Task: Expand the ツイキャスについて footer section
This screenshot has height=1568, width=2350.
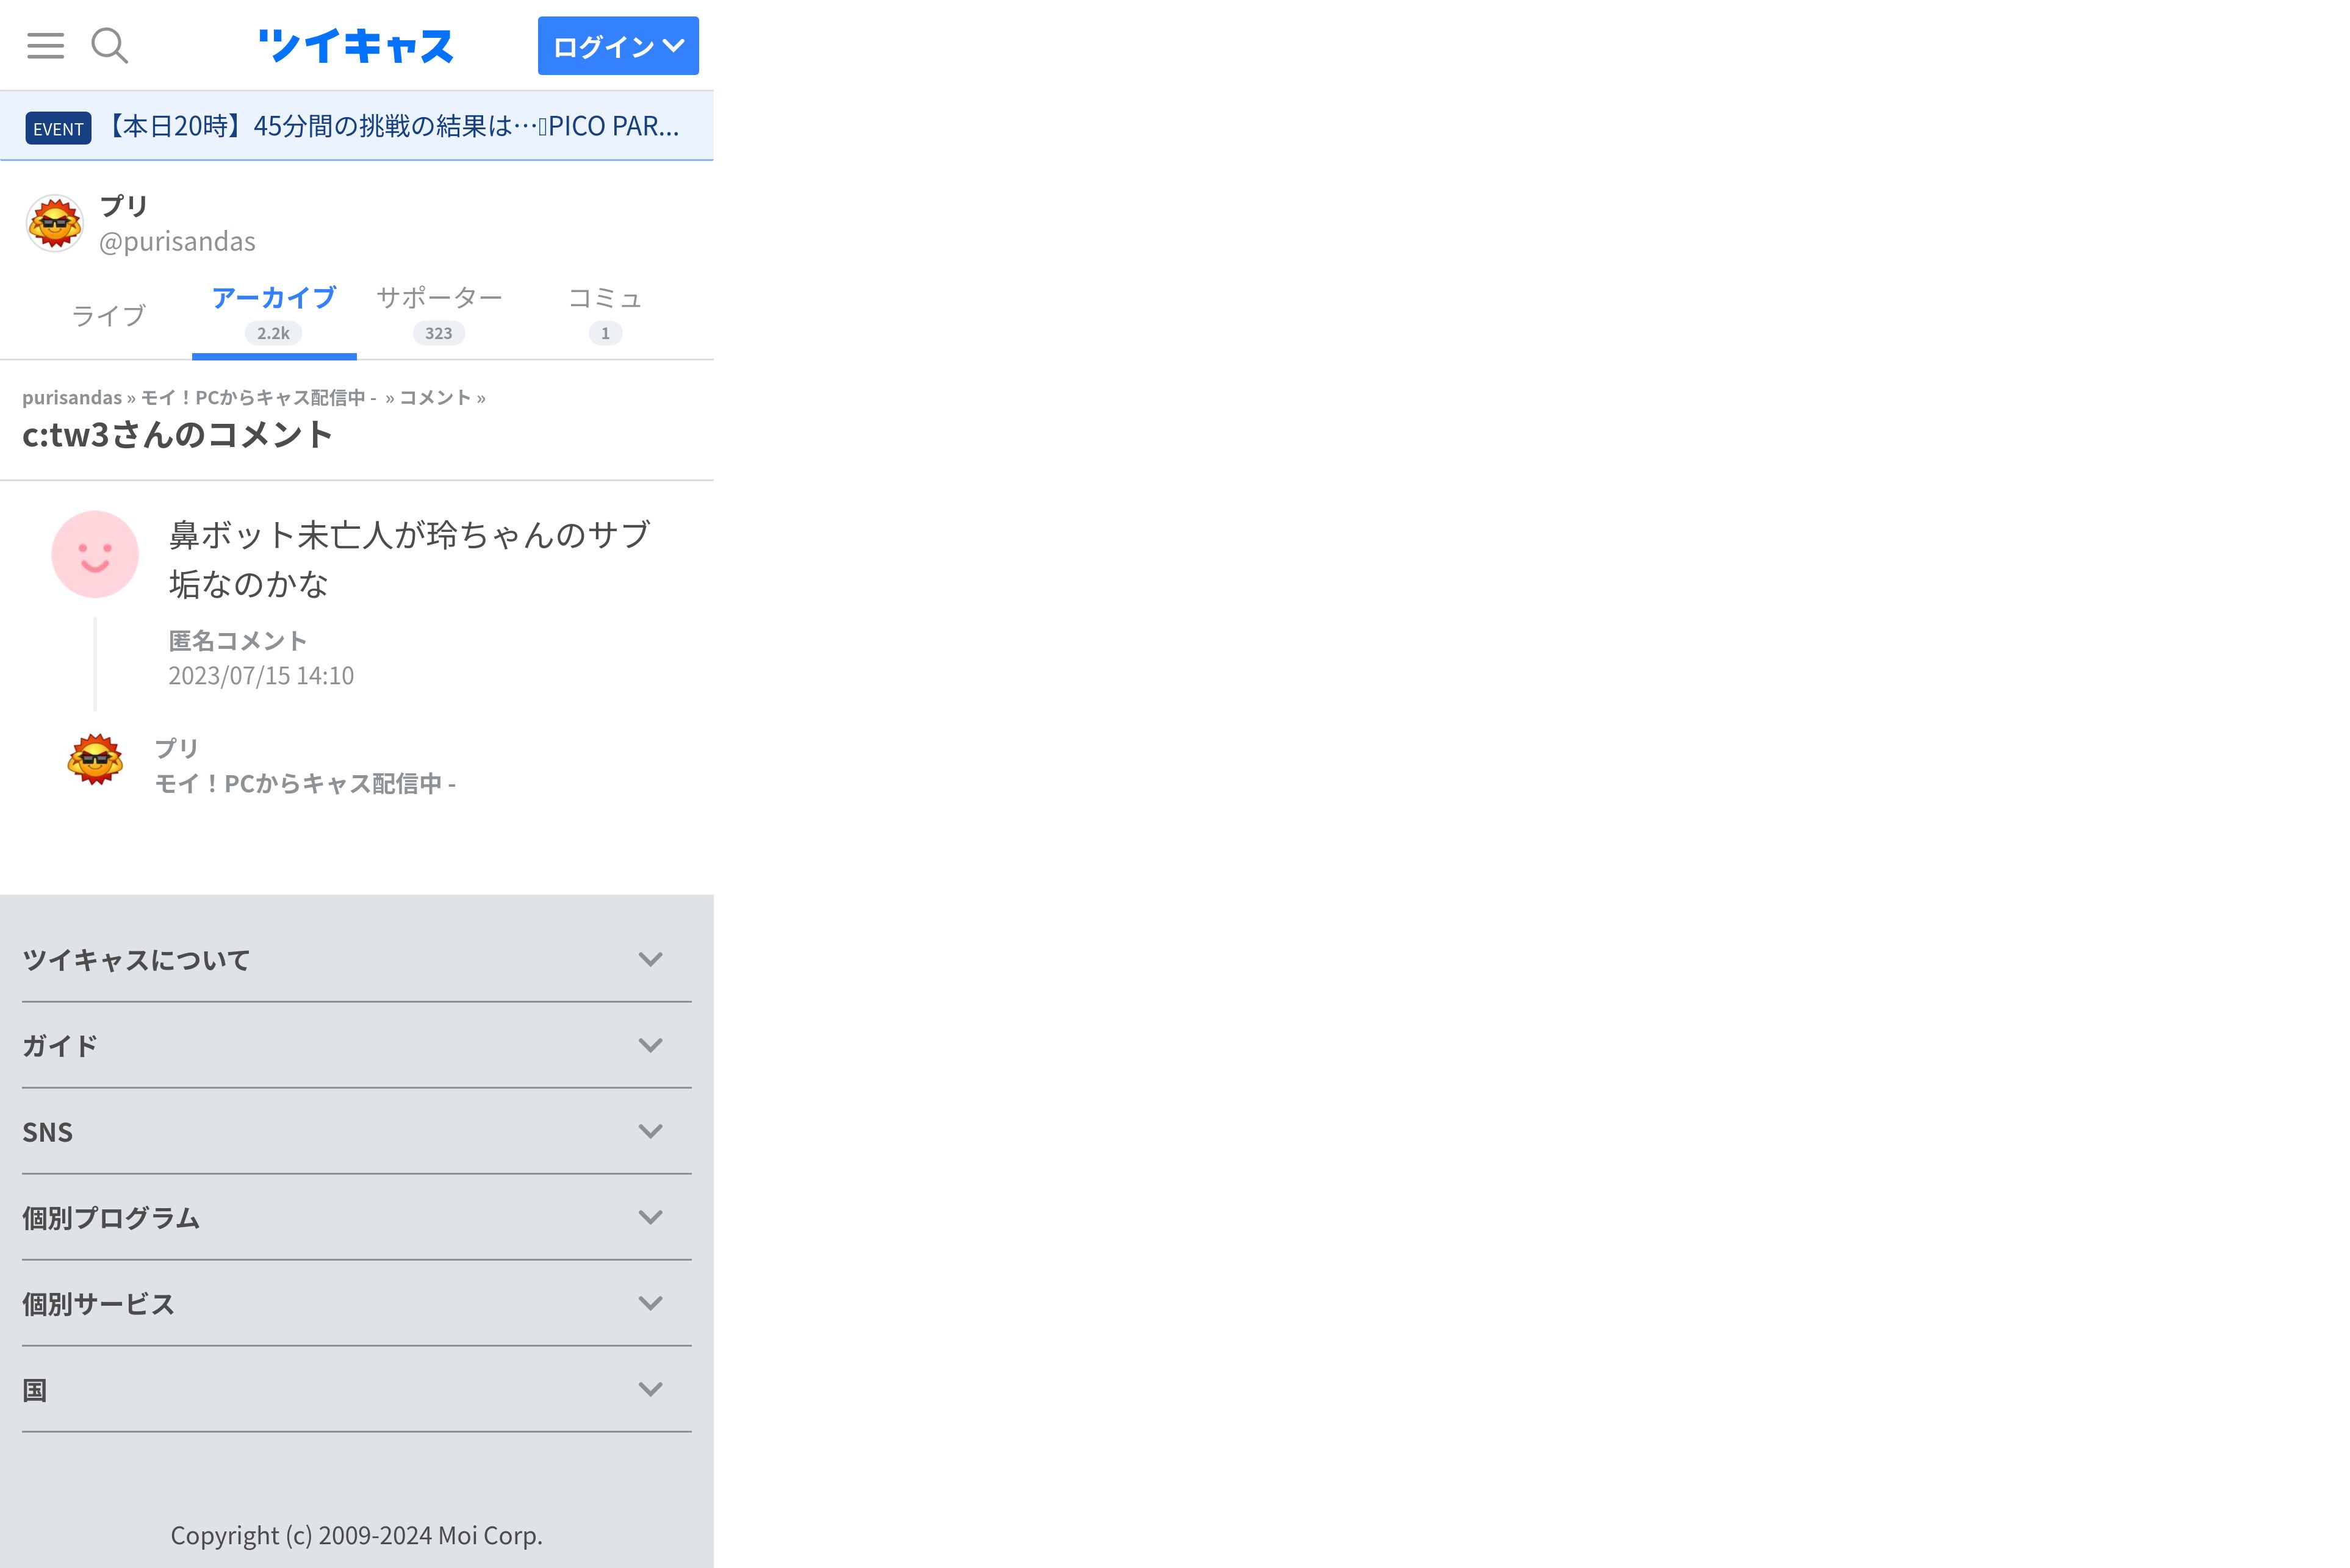Action: (x=356, y=960)
